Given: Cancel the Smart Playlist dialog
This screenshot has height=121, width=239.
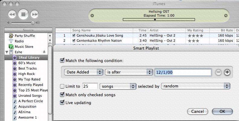Looking at the screenshot, I should pos(198,112).
